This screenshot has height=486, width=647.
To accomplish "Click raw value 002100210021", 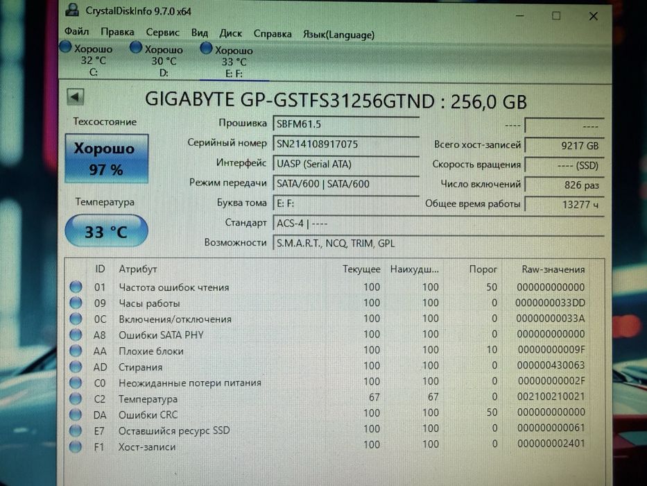I will pyautogui.click(x=551, y=396).
